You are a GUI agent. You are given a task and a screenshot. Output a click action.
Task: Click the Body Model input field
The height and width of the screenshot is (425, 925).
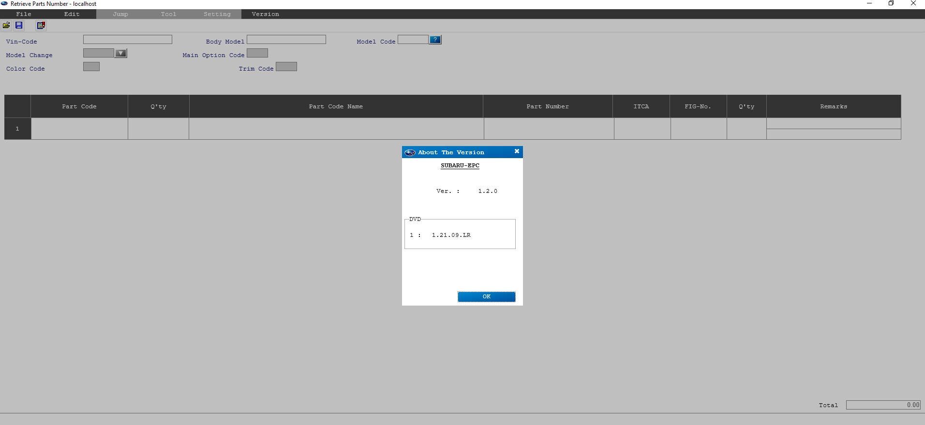[x=286, y=40]
